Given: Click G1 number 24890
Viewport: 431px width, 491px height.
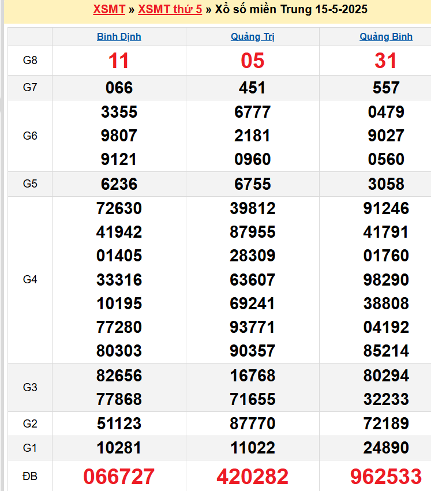Looking at the screenshot, I should pyautogui.click(x=386, y=448).
